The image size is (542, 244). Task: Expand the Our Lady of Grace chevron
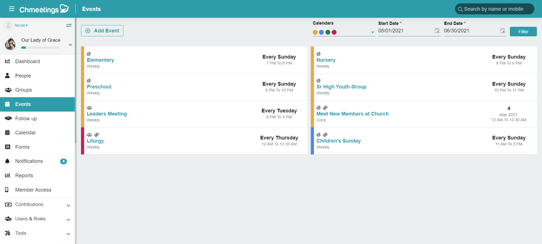pos(70,45)
